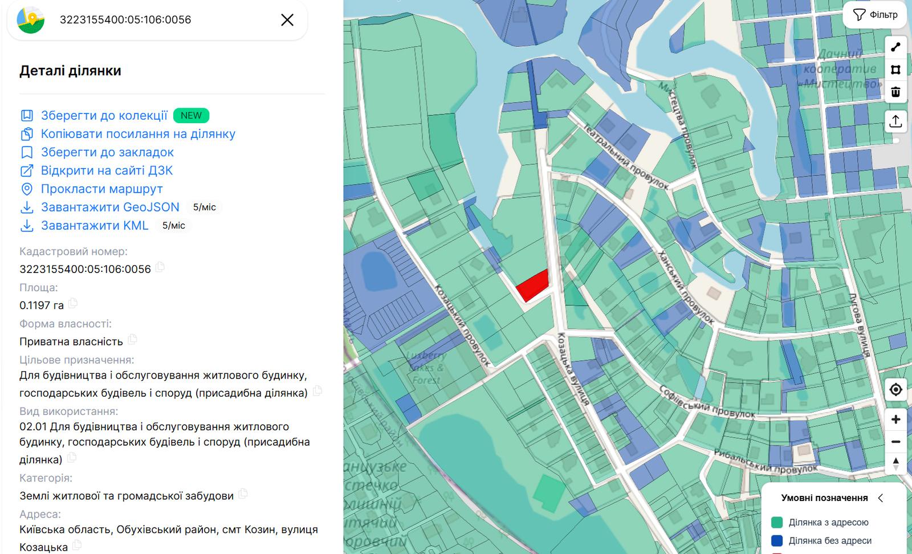
Task: Copy the address value after Козацька
Action: [x=77, y=545]
